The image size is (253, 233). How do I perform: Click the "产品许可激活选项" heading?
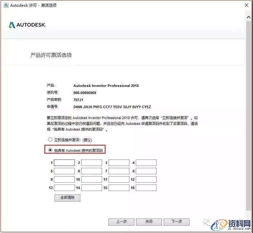point(51,55)
